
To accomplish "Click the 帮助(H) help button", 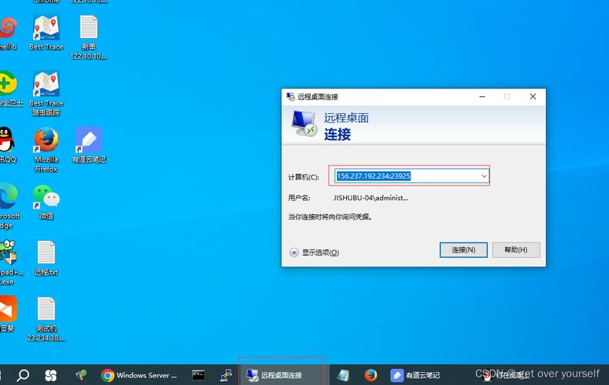I will tap(516, 250).
